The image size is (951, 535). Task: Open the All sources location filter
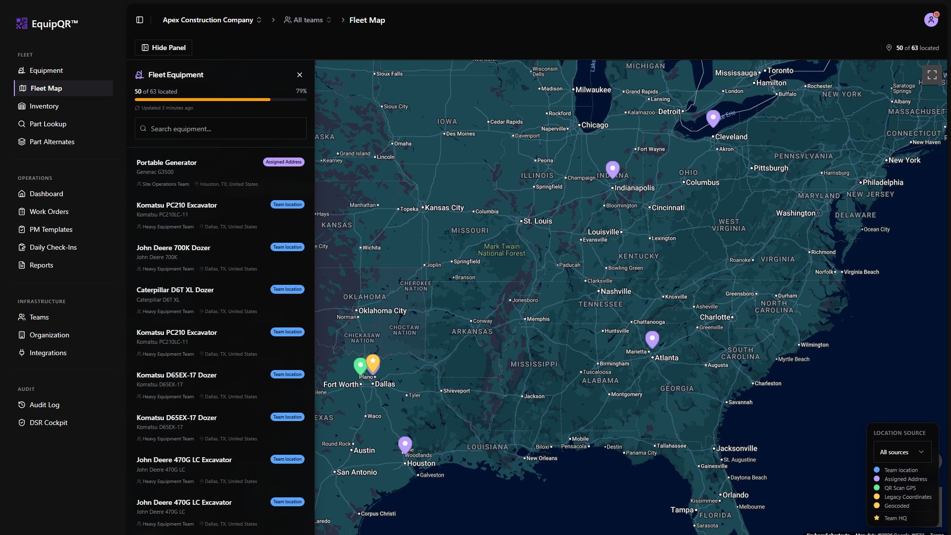click(902, 452)
